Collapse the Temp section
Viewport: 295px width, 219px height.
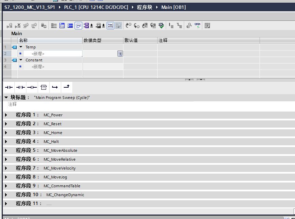[x=21, y=47]
